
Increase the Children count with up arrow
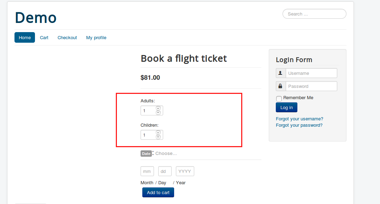click(x=158, y=133)
